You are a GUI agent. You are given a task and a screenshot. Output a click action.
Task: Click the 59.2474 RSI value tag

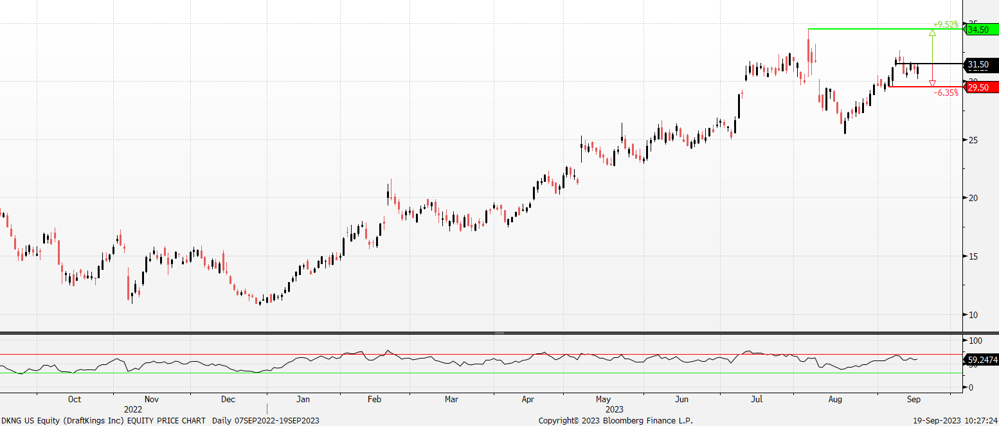click(981, 360)
